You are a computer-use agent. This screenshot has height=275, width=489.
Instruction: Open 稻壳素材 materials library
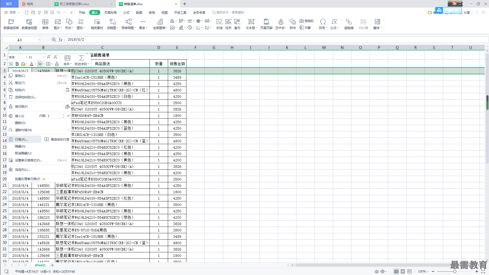[97, 24]
